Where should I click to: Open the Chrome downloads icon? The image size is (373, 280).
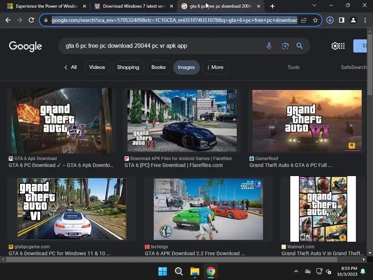pyautogui.click(x=330, y=20)
